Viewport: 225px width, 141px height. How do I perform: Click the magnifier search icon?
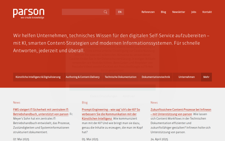coord(105,12)
